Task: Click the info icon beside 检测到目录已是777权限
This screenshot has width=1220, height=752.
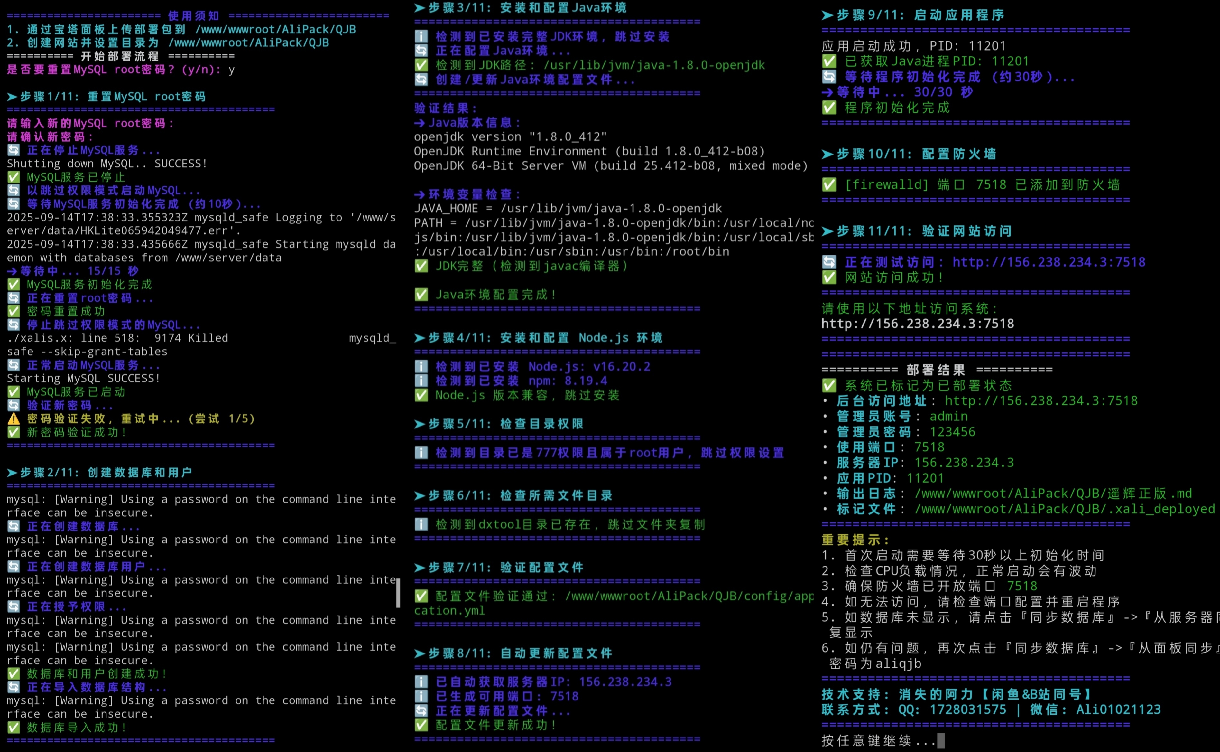Action: [421, 453]
